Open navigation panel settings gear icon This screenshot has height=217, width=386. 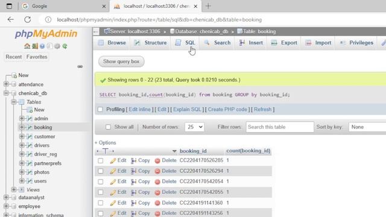point(57,46)
